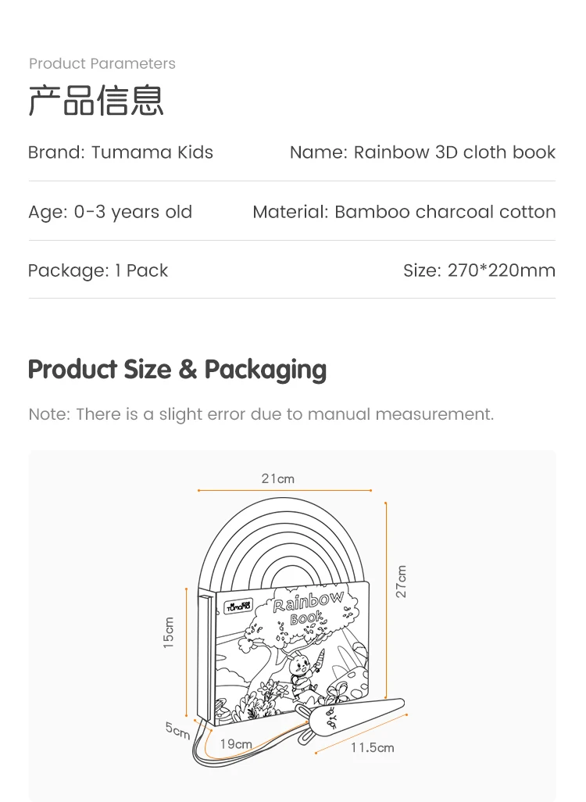Click the Tumama logo on the book cover

(237, 604)
